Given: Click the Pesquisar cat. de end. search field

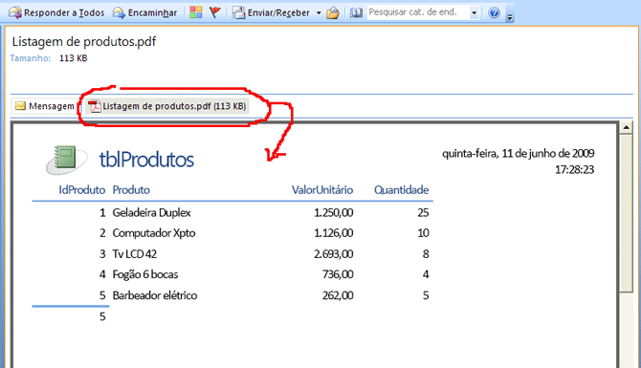Looking at the screenshot, I should click(418, 12).
